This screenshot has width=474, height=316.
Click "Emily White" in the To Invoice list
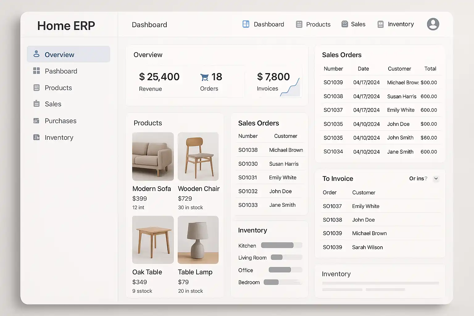pos(366,206)
